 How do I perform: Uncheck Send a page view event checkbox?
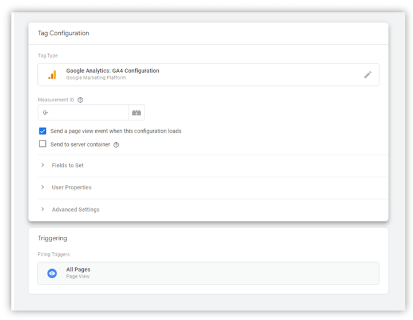42,131
